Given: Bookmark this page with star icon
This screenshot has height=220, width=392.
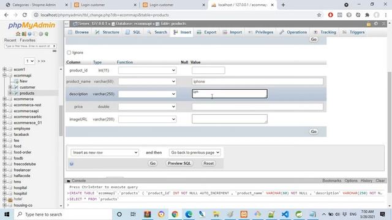Looking at the screenshot, I should 319,15.
